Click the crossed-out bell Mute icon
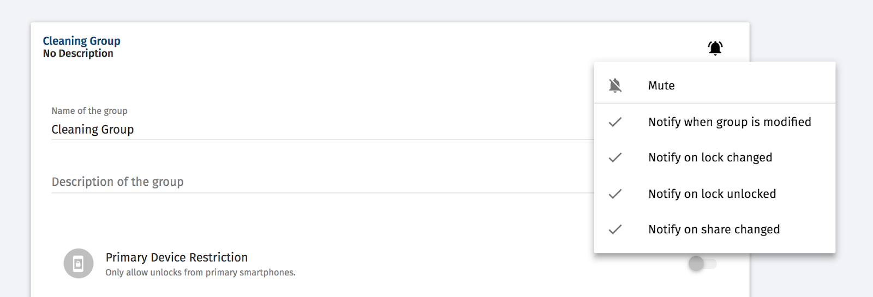This screenshot has height=297, width=873. click(615, 86)
